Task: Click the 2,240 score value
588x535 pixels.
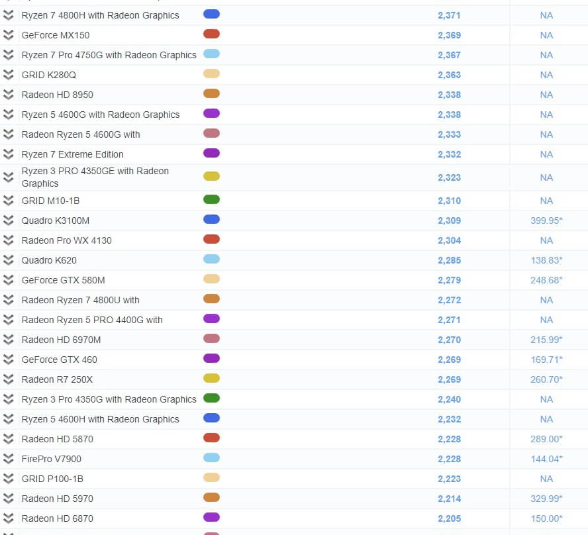Action: pyautogui.click(x=449, y=400)
